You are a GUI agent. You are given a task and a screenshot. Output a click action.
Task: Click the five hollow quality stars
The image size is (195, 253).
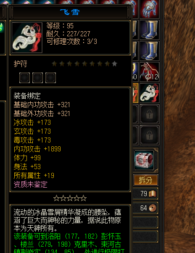pos(70,198)
